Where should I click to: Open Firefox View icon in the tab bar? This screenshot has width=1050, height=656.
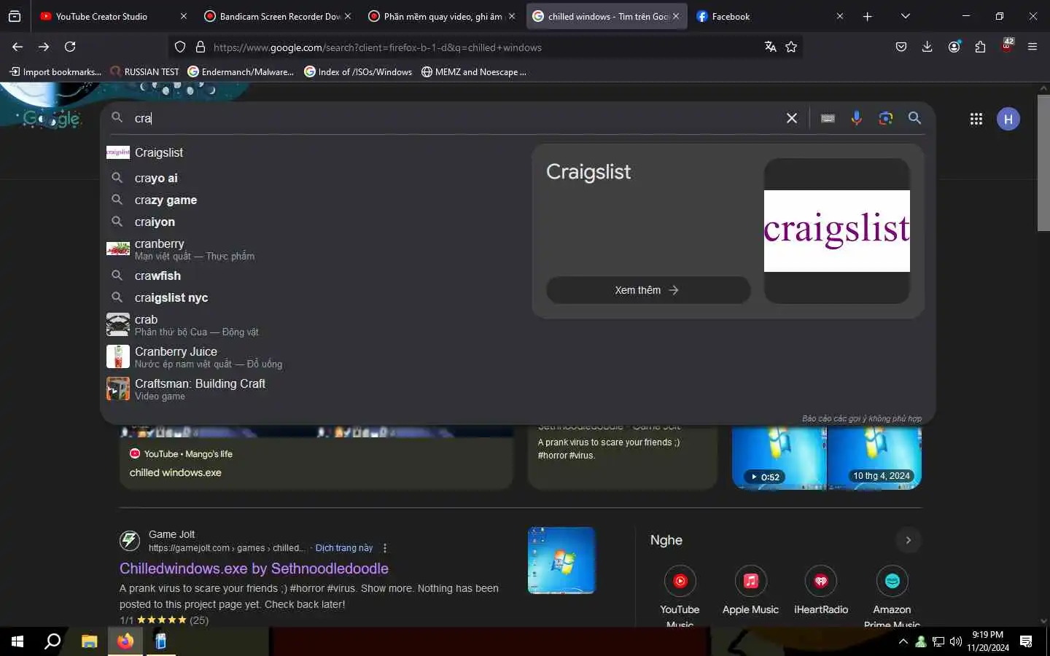click(15, 16)
